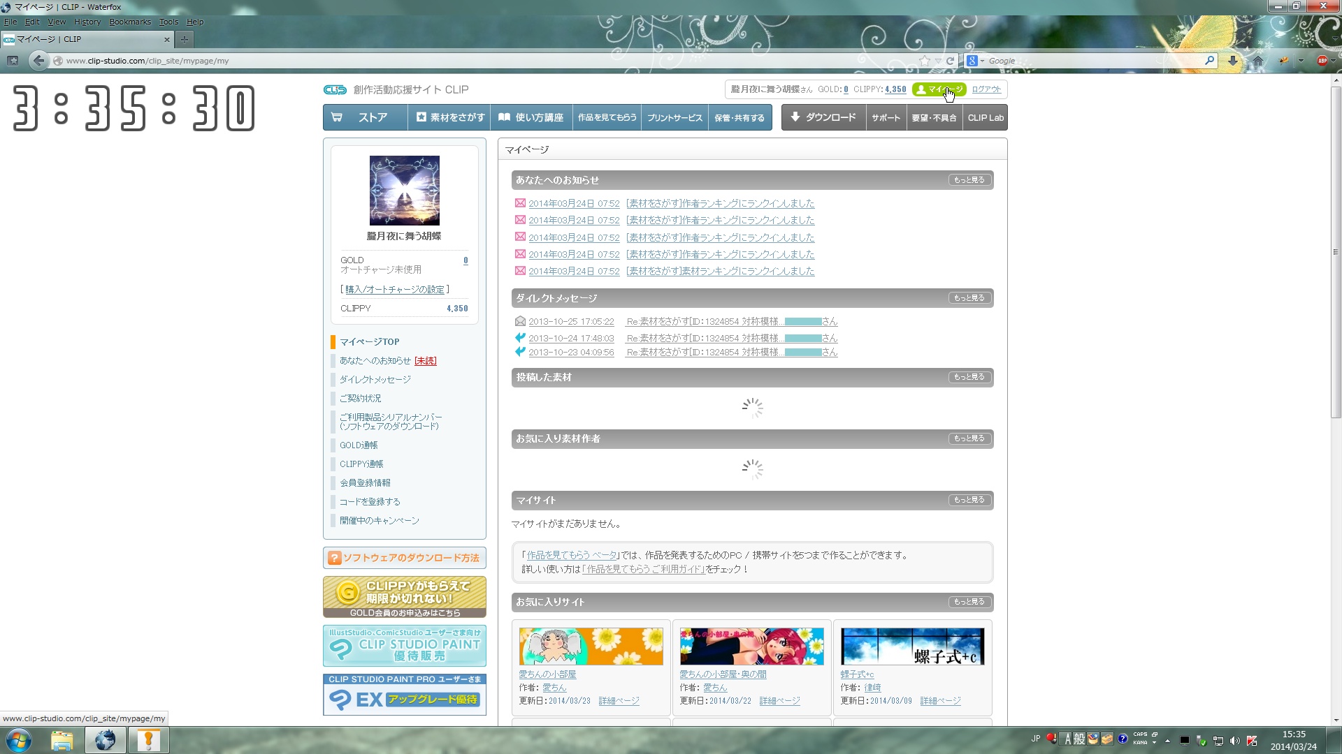Screen dimensions: 1342x754
Task: Expand the URL history dropdown arrow
Action: 938,61
